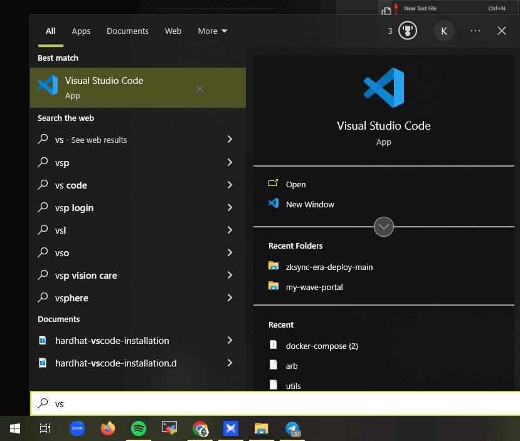The image size is (520, 441).
Task: Switch to the Documents tab
Action: pos(127,31)
